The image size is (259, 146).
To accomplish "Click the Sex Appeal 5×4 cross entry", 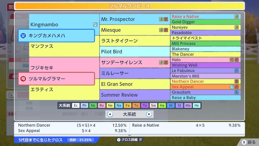I will coord(72,131).
